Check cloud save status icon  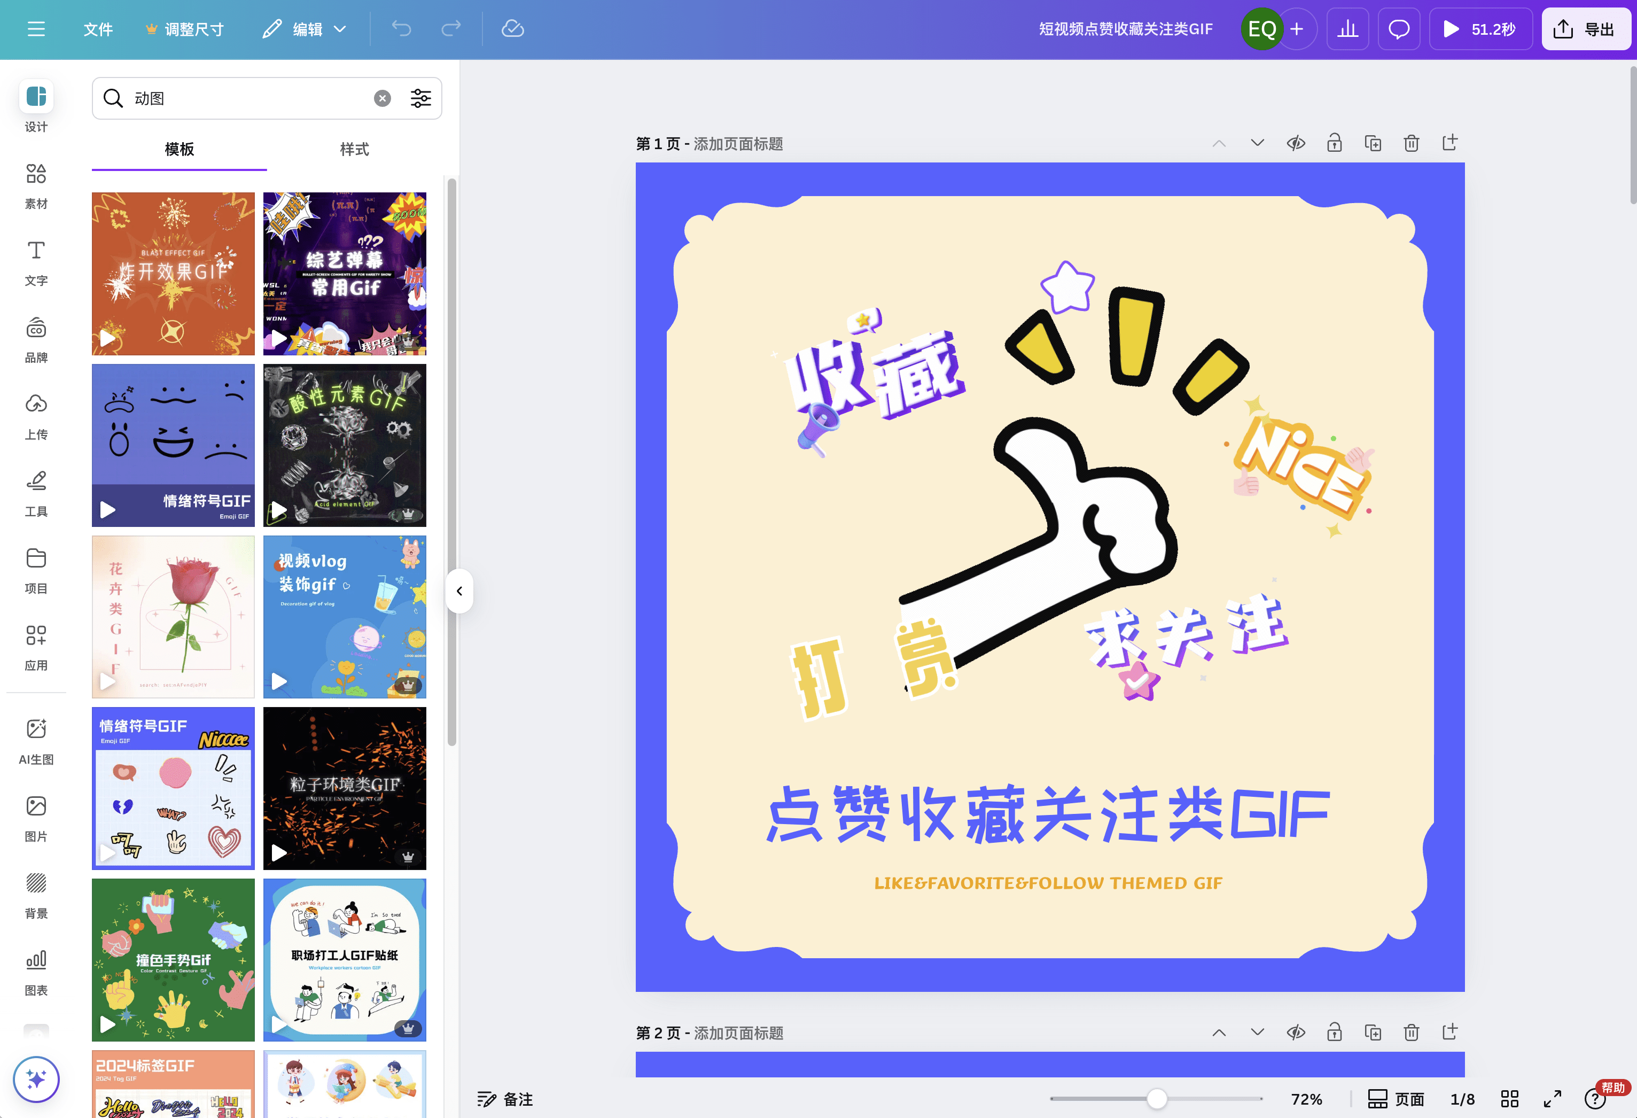pos(513,29)
